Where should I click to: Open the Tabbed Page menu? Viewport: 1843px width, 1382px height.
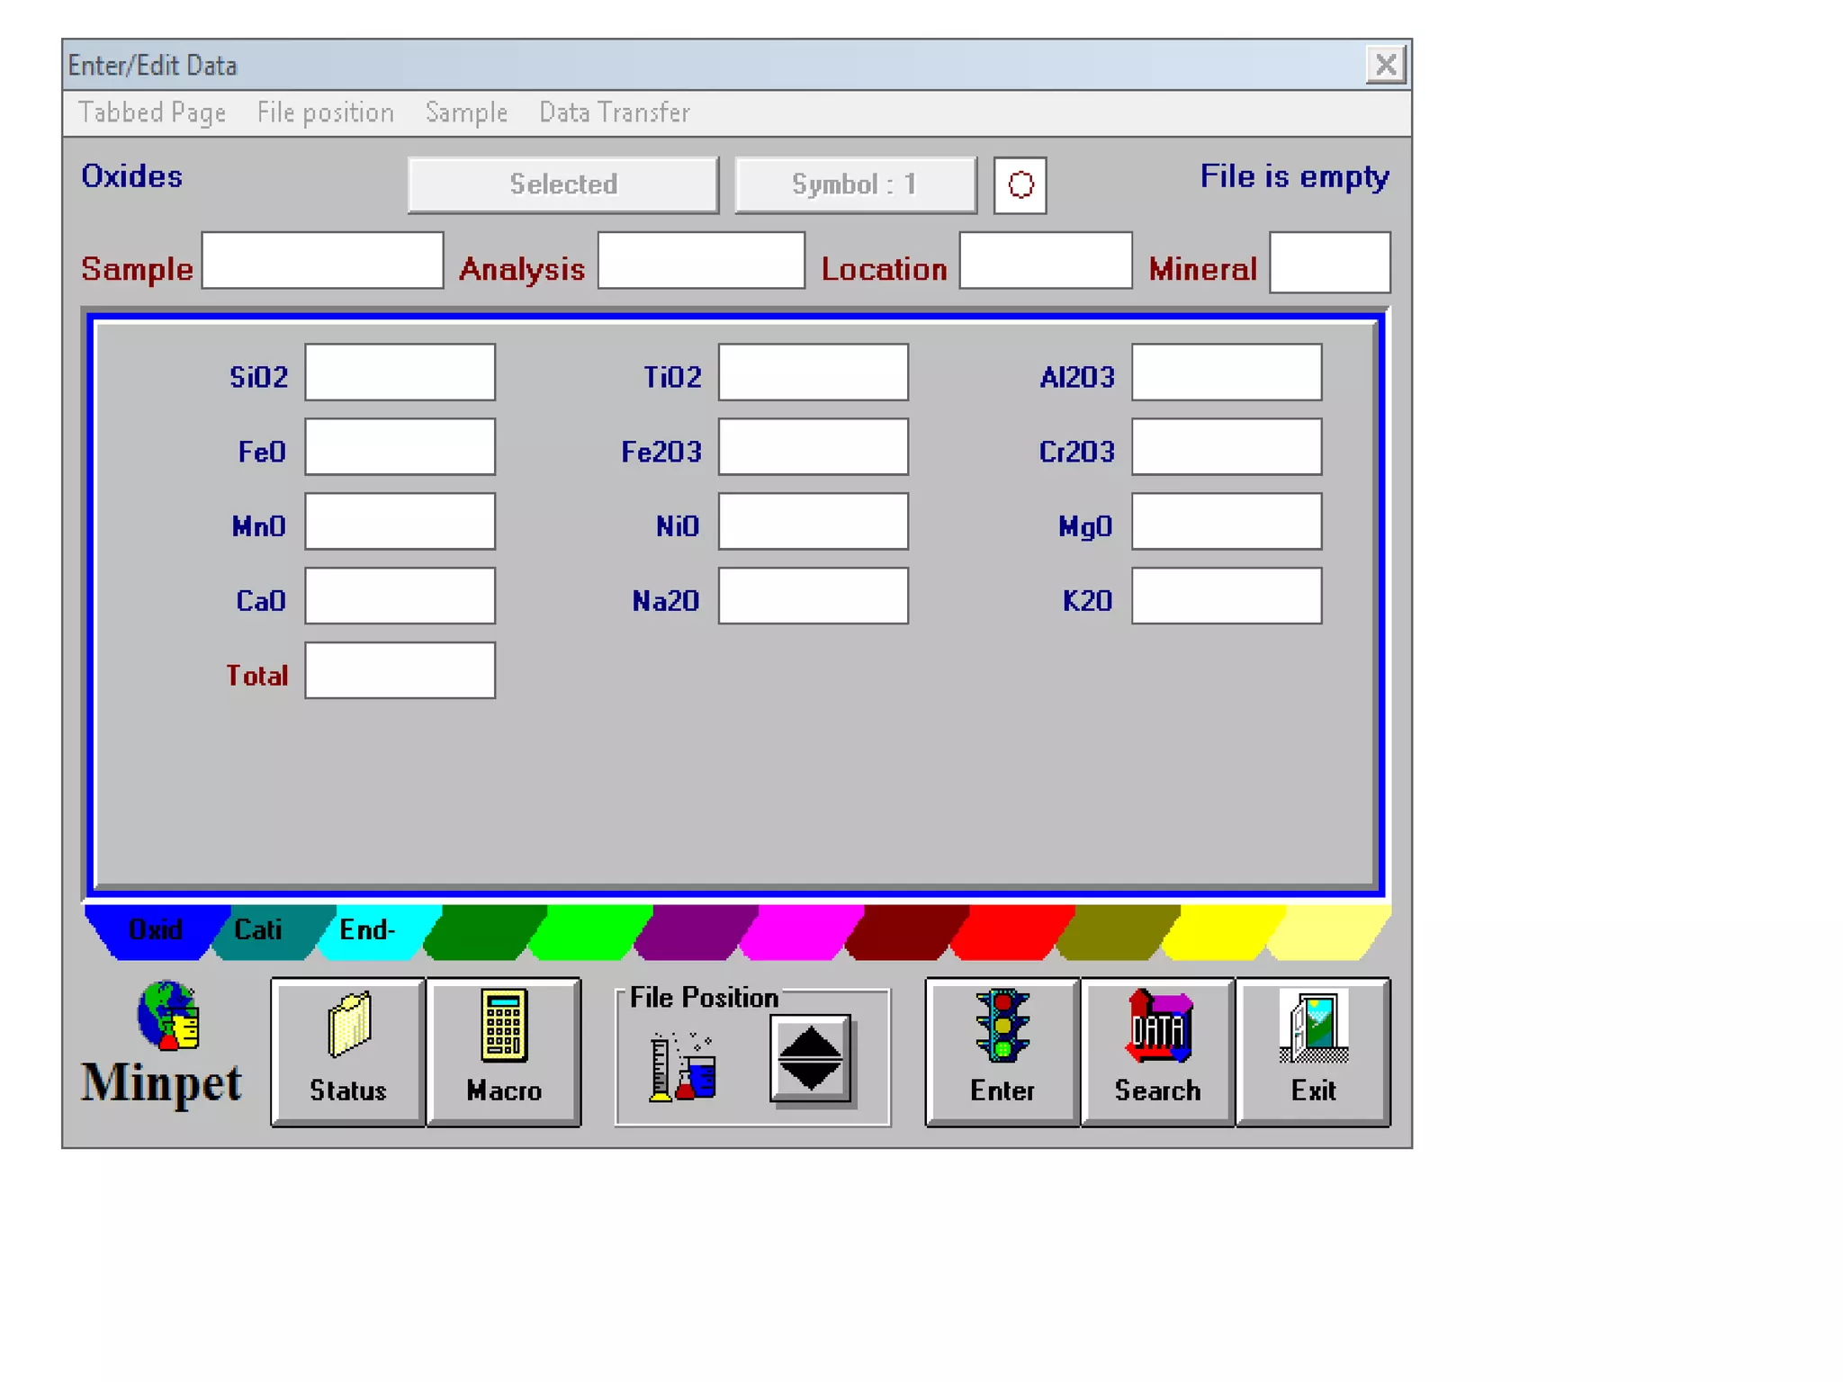151,112
